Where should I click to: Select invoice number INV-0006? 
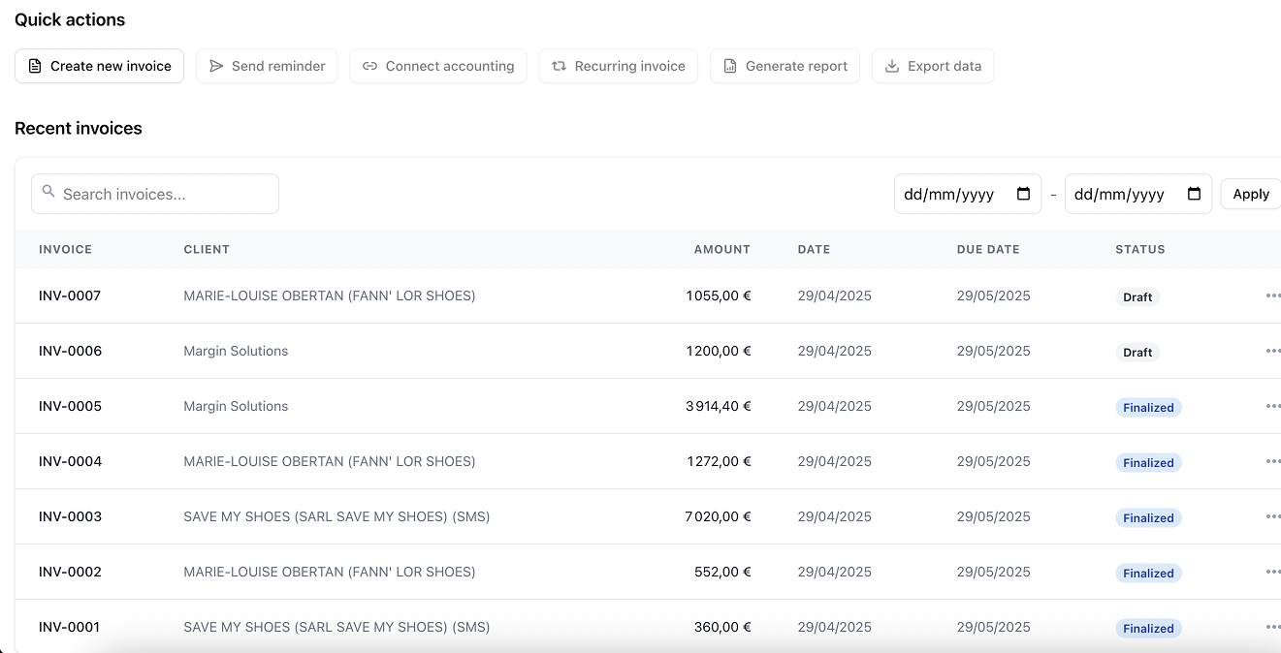tap(70, 351)
